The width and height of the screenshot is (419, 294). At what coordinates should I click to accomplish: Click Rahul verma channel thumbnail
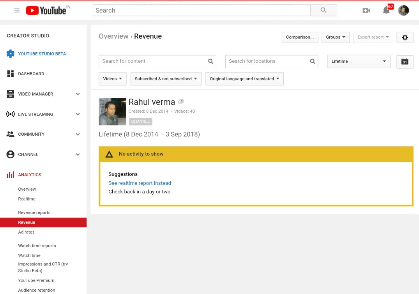point(112,112)
